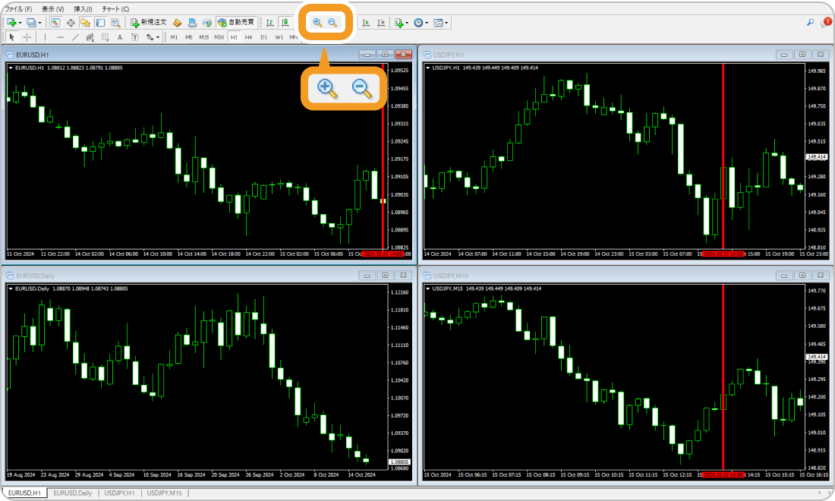Expand one-click trading triangle in USDJPY,M15 chart
835x501 pixels.
[427, 288]
